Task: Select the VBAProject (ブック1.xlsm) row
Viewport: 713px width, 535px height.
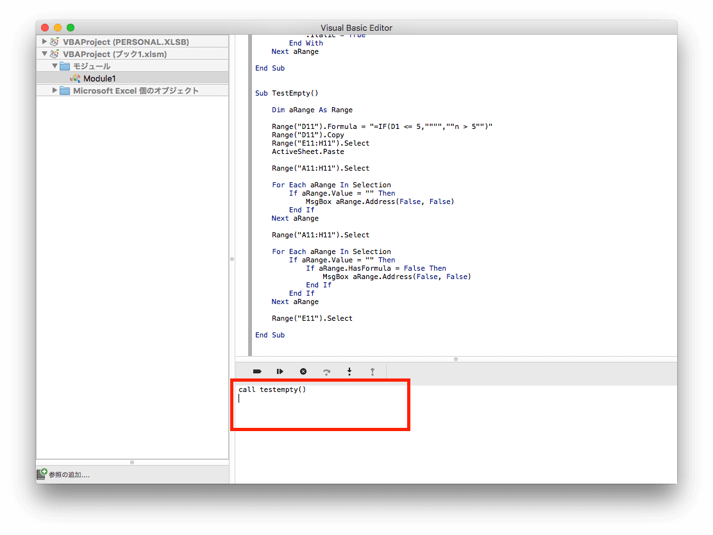Action: tap(132, 54)
